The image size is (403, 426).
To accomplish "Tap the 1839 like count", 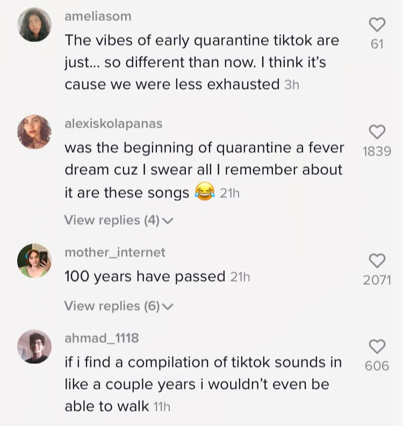I will coord(377,151).
